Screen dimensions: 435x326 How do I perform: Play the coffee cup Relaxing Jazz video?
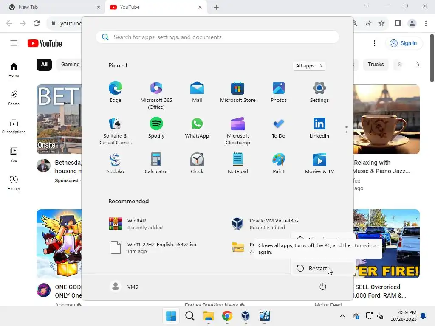(x=387, y=119)
